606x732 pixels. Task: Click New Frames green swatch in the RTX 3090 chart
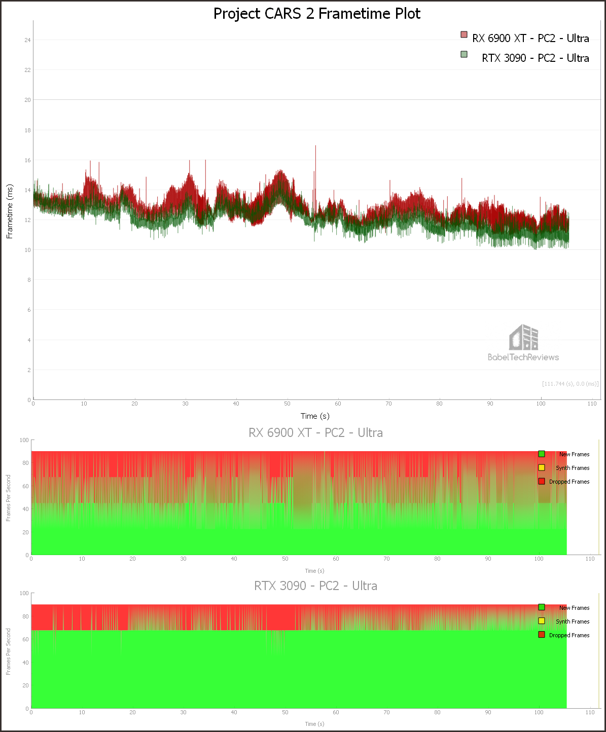coord(542,607)
